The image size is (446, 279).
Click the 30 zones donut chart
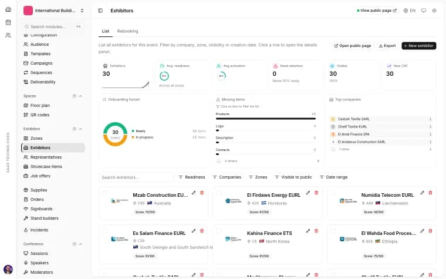pos(115,134)
